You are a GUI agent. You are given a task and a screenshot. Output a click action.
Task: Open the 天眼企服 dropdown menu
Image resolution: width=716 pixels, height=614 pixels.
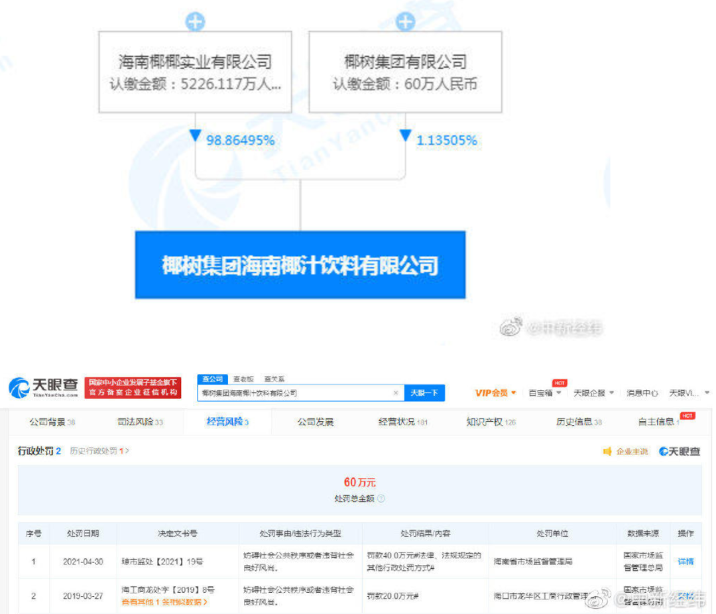coord(593,393)
